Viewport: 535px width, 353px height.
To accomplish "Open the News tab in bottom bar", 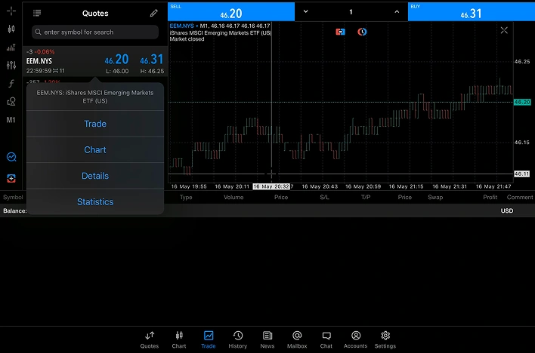I will coord(267,339).
